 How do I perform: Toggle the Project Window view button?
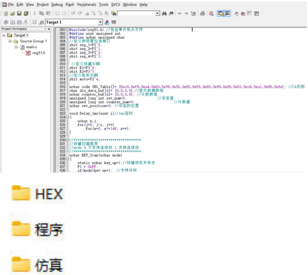click(x=220, y=13)
